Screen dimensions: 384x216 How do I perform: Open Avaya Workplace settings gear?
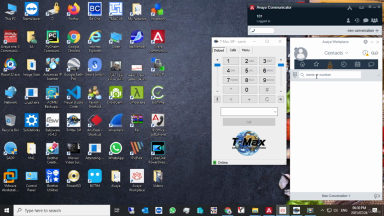[365, 42]
